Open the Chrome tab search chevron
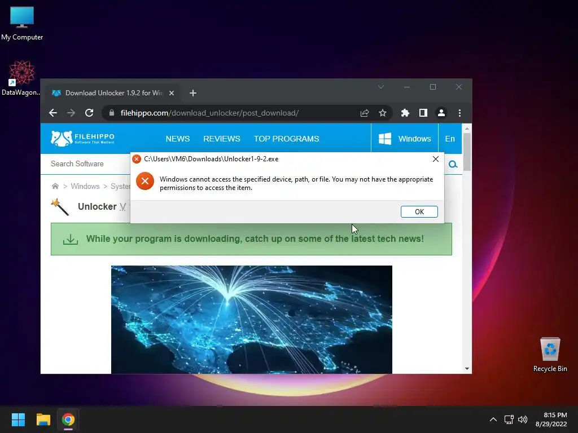The image size is (578, 433). pyautogui.click(x=381, y=87)
